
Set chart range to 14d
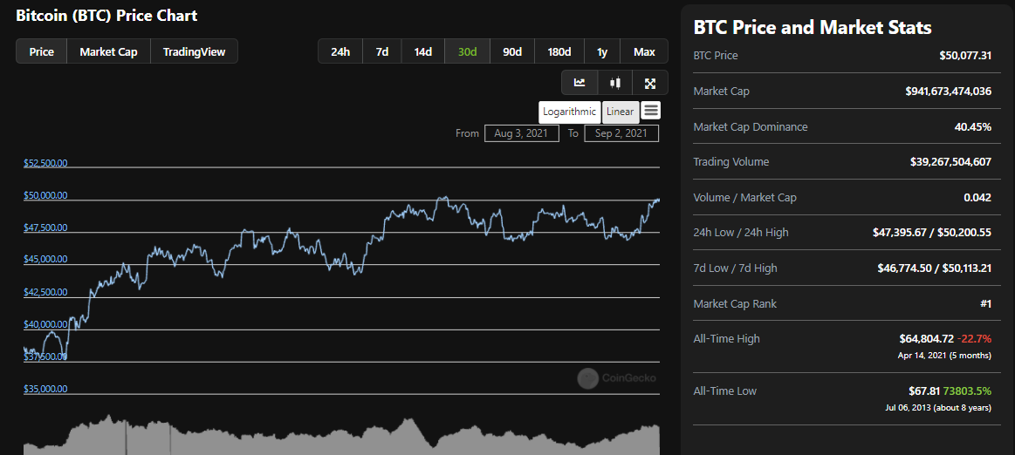(x=422, y=51)
